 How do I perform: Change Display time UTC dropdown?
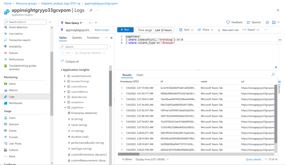(152, 159)
